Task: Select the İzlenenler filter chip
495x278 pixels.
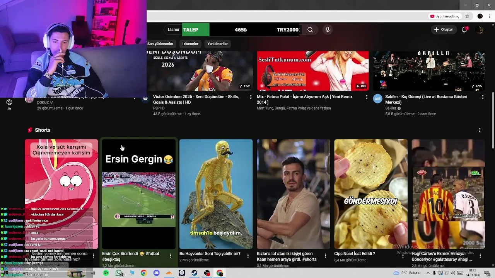Action: (190, 44)
